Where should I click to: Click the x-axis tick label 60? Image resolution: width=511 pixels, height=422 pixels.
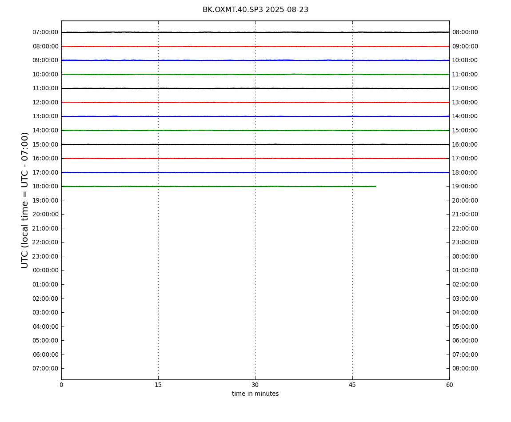pyautogui.click(x=449, y=385)
